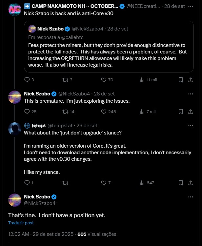Click the Traduzir post link

pyautogui.click(x=21, y=223)
